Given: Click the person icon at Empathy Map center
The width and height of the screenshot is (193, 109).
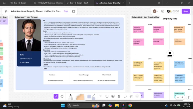Looking at the screenshot, I should coord(170,54).
